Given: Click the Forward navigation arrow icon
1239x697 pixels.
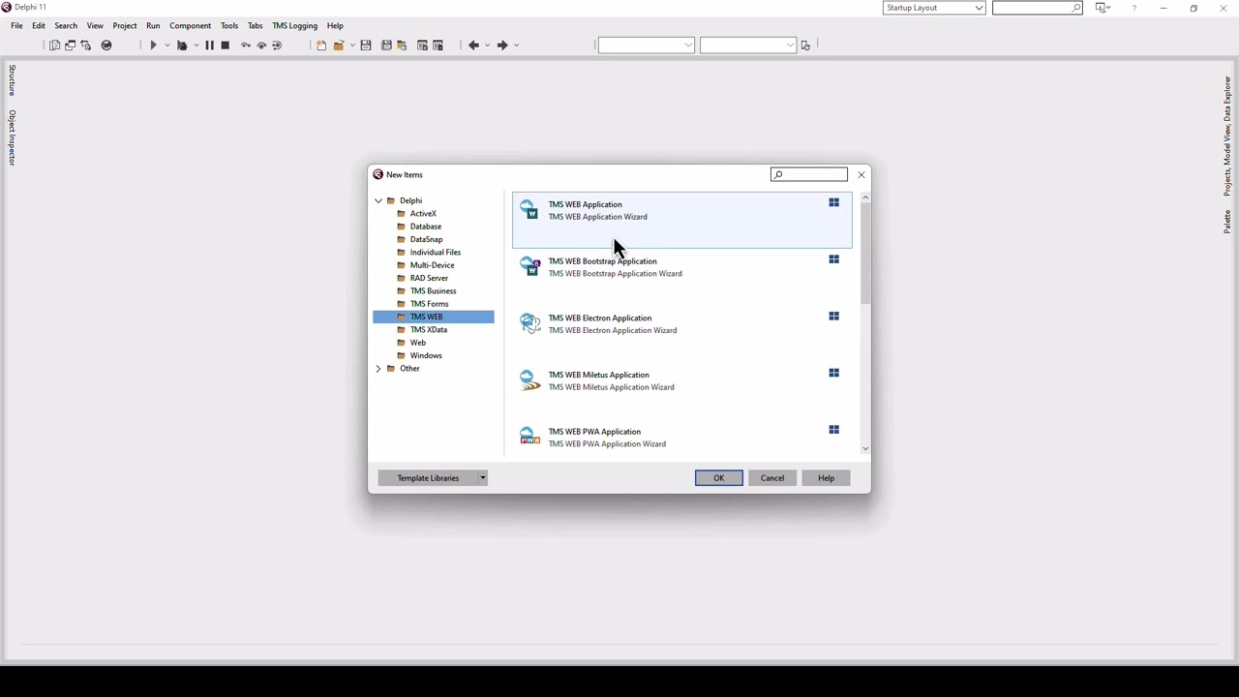Looking at the screenshot, I should pos(502,45).
